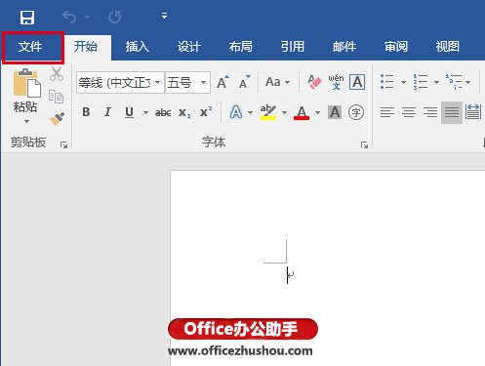
Task: Select Justify alignment
Action: tap(452, 112)
